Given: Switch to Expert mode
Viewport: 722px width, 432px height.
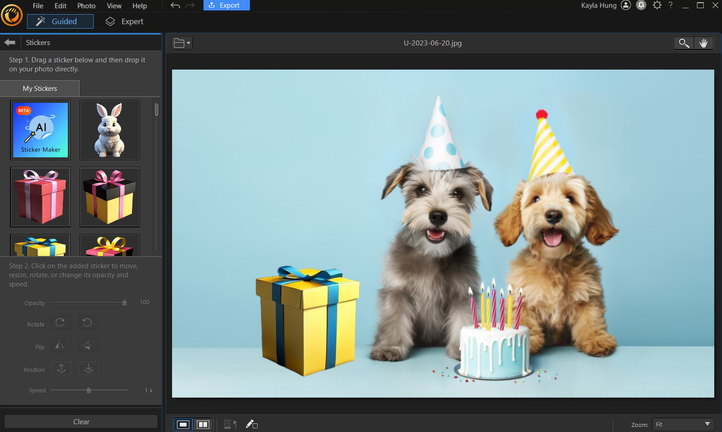Looking at the screenshot, I should [124, 21].
